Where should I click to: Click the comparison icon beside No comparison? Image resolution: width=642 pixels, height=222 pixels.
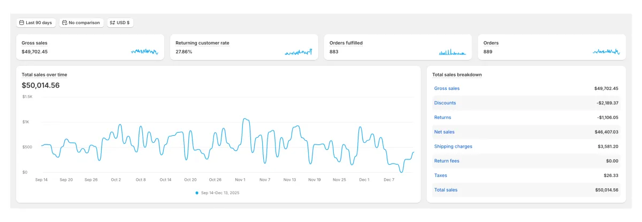coord(65,23)
